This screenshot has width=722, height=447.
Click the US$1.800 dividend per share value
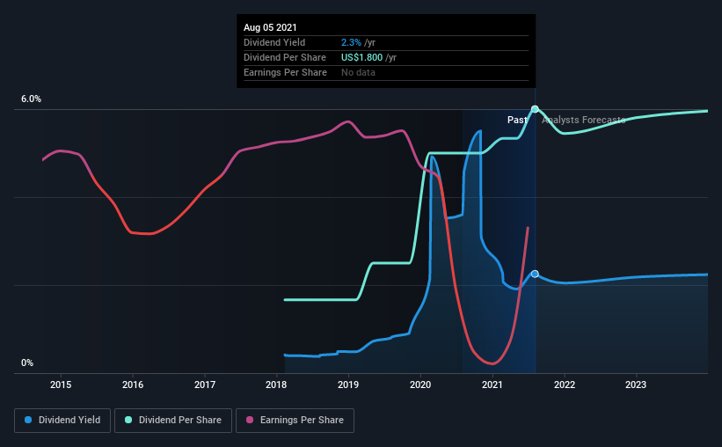point(362,57)
